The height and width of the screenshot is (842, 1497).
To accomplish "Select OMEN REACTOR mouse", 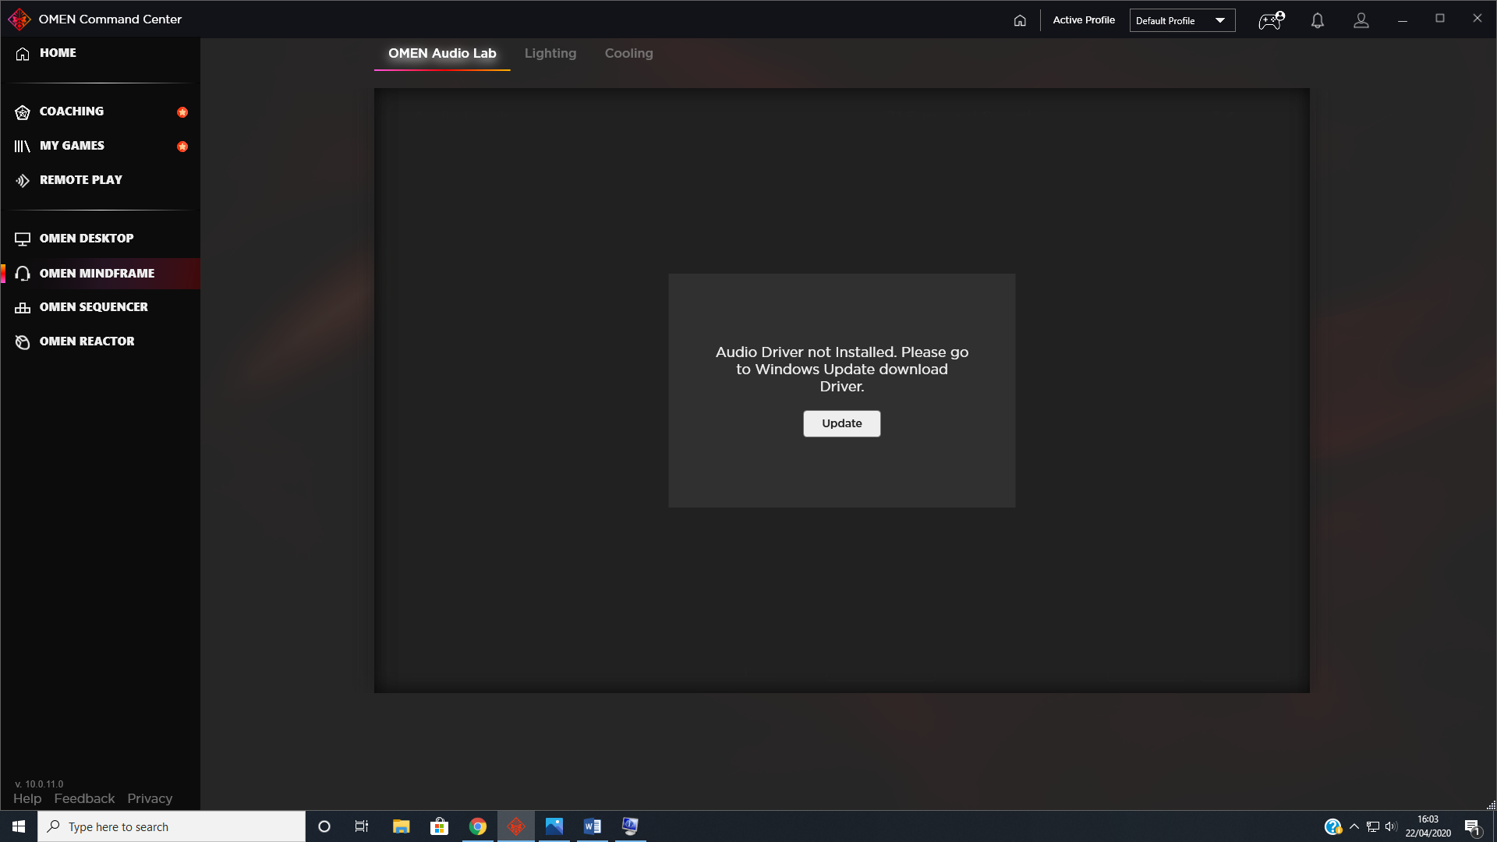I will 100,341.
